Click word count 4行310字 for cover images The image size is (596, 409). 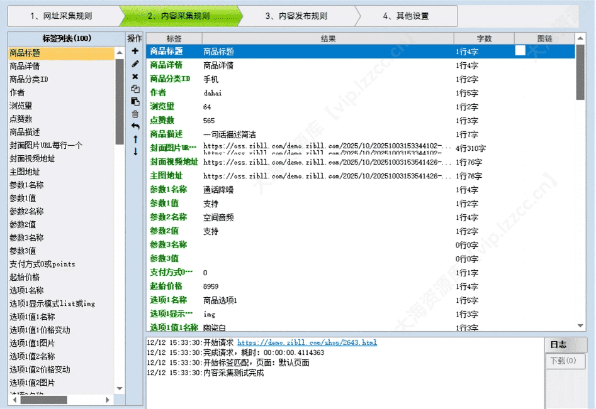pyautogui.click(x=471, y=148)
